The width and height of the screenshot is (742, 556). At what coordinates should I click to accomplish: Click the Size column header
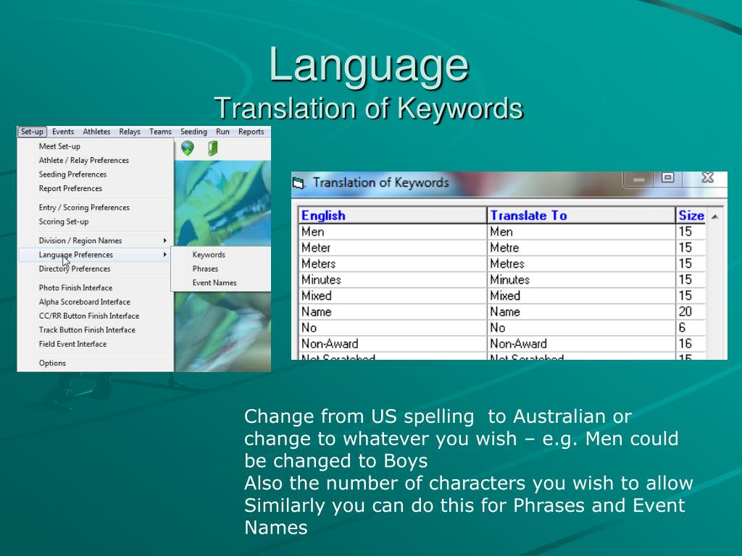tap(691, 216)
